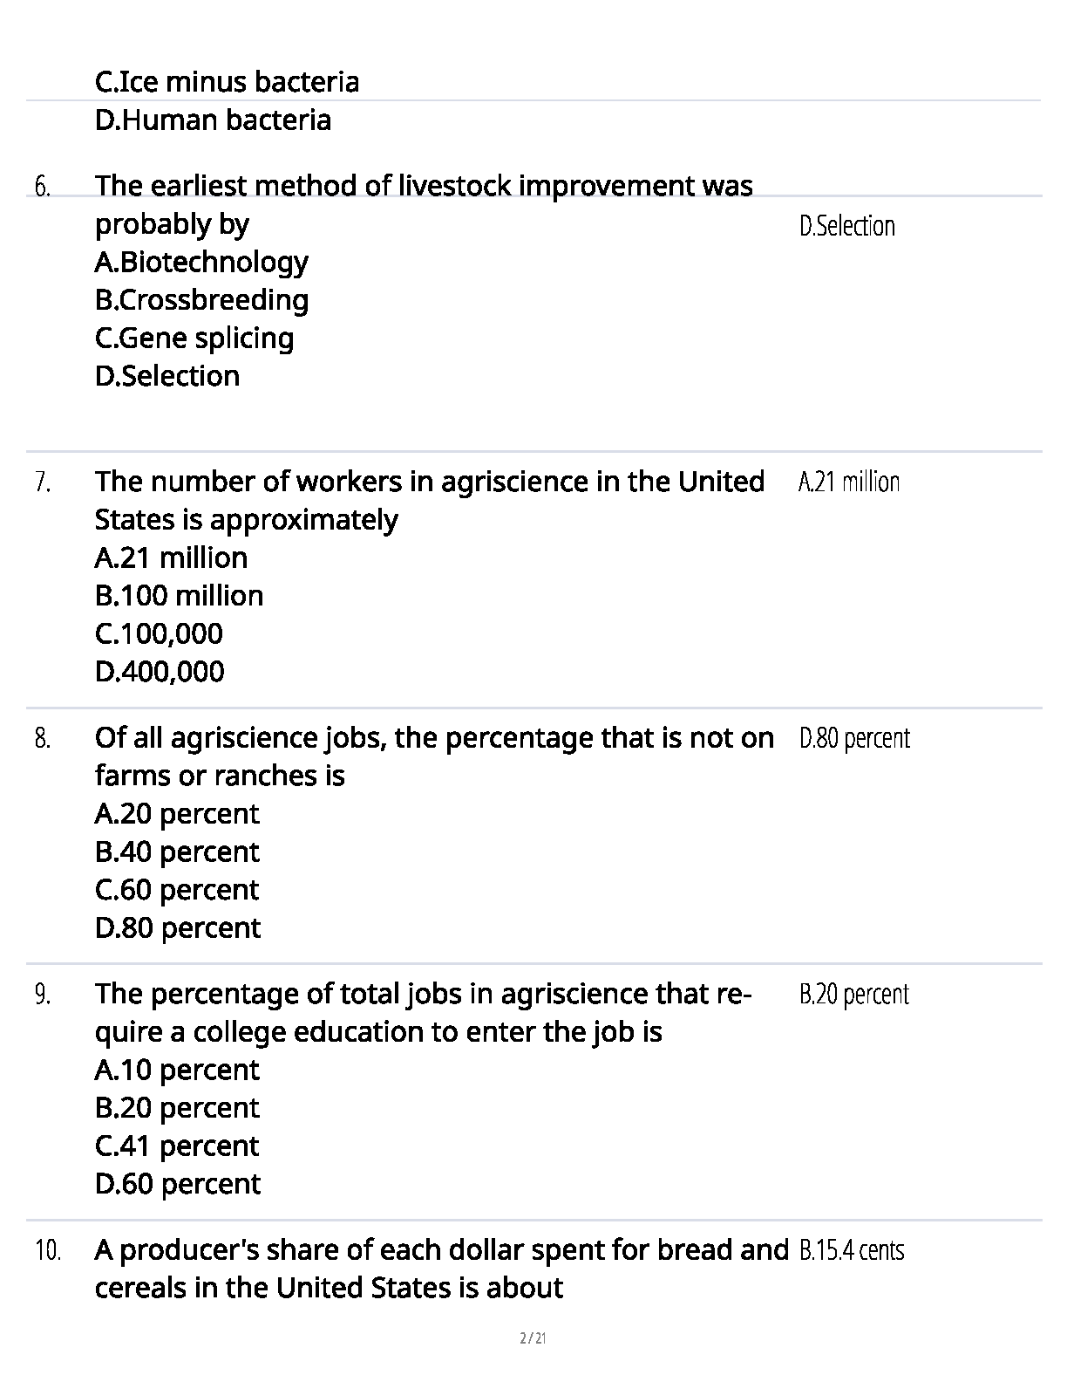Select 'A.10 percent' under question 9
The image size is (1067, 1382).
(177, 1070)
